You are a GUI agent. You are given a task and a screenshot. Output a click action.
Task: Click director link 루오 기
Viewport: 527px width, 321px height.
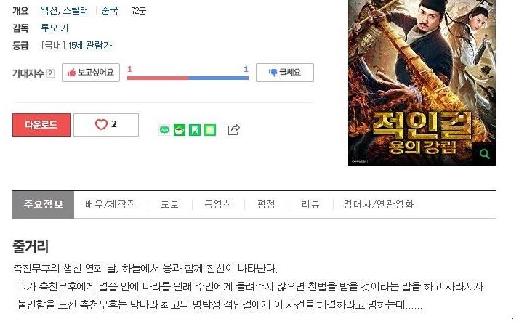(x=55, y=28)
